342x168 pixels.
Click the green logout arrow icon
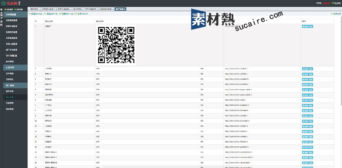(x=332, y=3)
